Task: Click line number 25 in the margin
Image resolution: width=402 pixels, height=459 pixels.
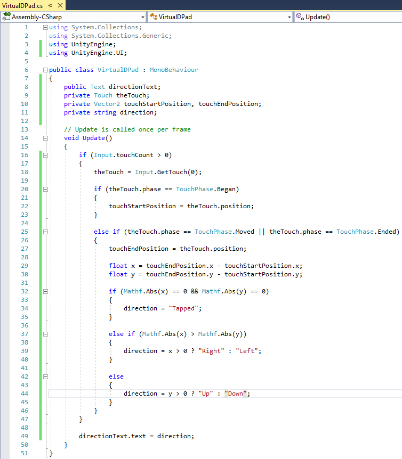Action: [x=25, y=232]
